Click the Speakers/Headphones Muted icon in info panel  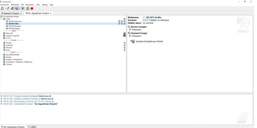tap(133, 41)
